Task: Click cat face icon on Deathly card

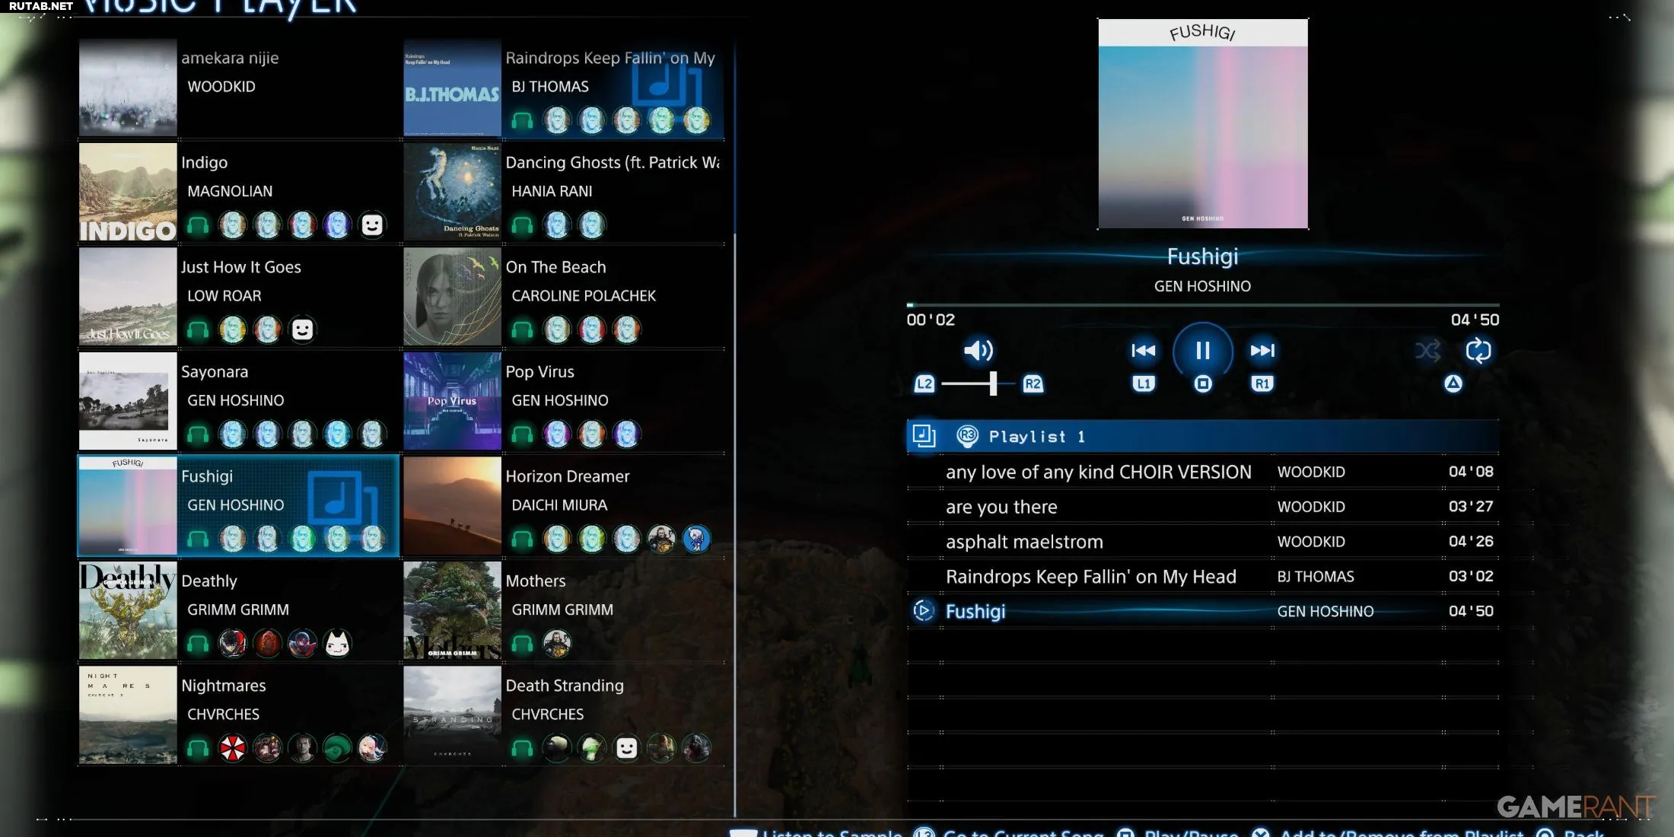Action: pyautogui.click(x=337, y=644)
